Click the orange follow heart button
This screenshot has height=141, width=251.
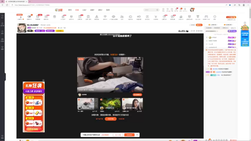199,25
